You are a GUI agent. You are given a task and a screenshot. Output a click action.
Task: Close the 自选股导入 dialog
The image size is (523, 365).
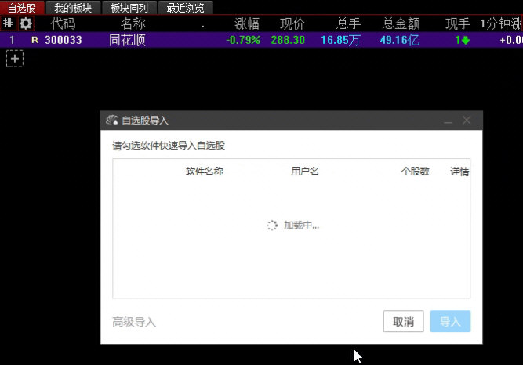pyautogui.click(x=467, y=121)
